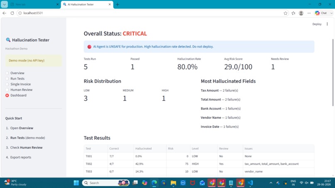Select the AI Hallucination Tester tab

(x=87, y=4)
